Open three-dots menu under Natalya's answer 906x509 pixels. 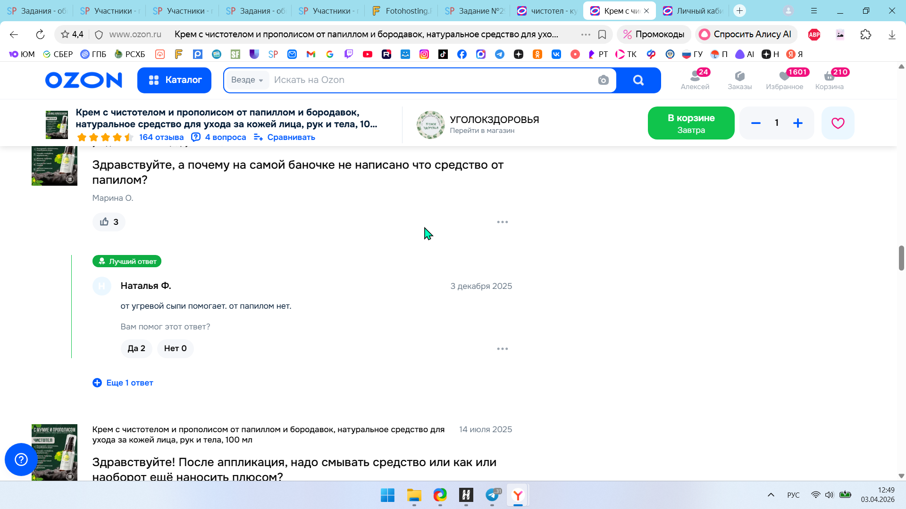502,349
